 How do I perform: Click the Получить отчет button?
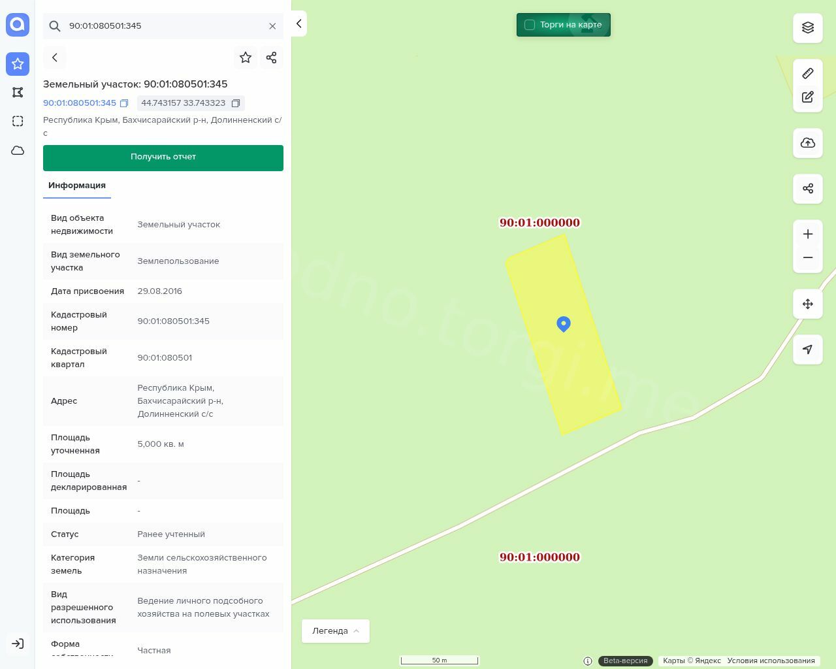(x=163, y=157)
